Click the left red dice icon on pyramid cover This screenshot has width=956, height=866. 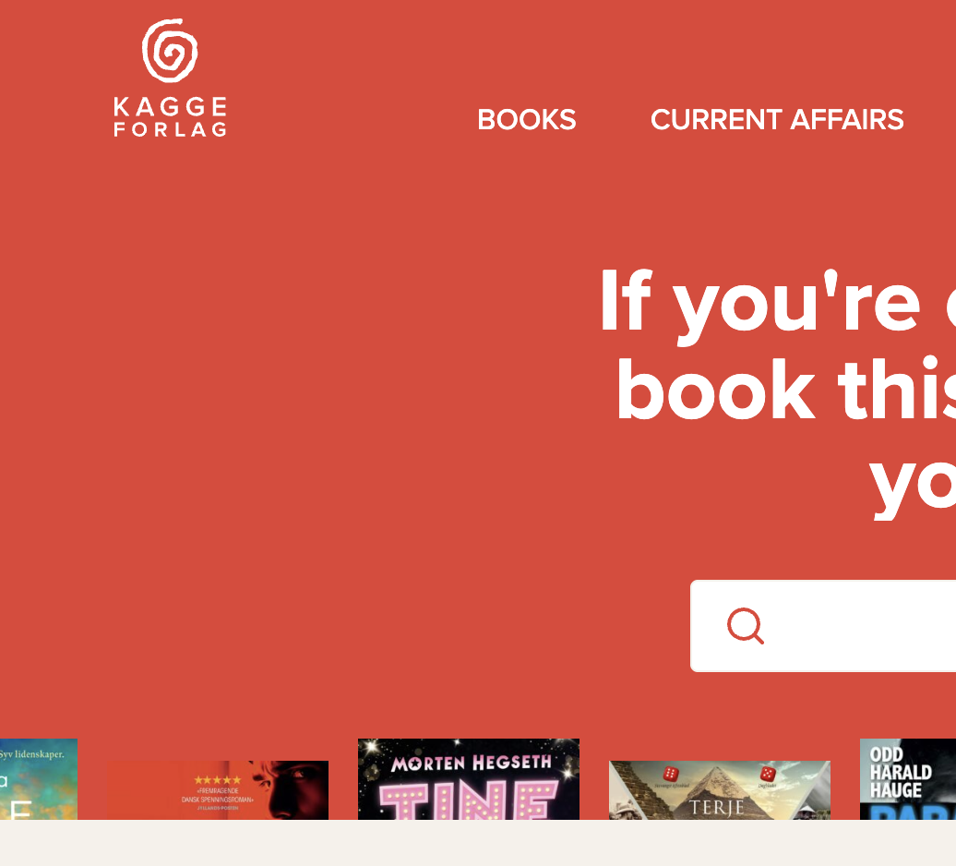point(671,774)
